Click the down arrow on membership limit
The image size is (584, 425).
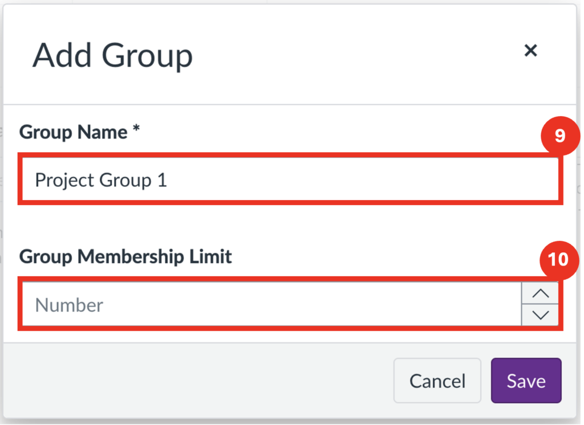pyautogui.click(x=540, y=315)
